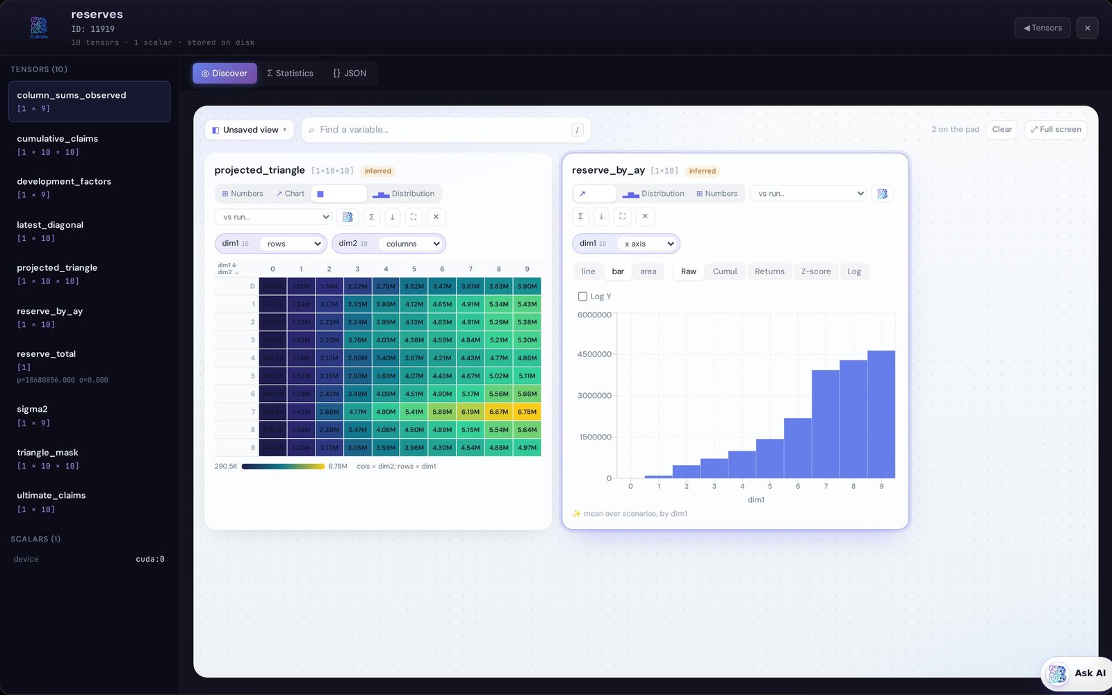Screen dimensions: 1112x695
Task: Expand projected_triangle card using the fullscreen icon
Action: click(414, 217)
